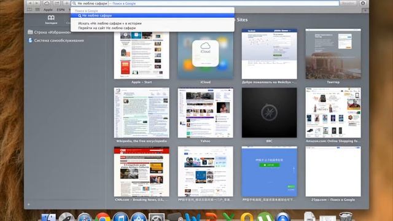The height and width of the screenshot is (221, 393).
Task: Open Microsoft Outlook yellow O icon in Dock
Action: 247,217
